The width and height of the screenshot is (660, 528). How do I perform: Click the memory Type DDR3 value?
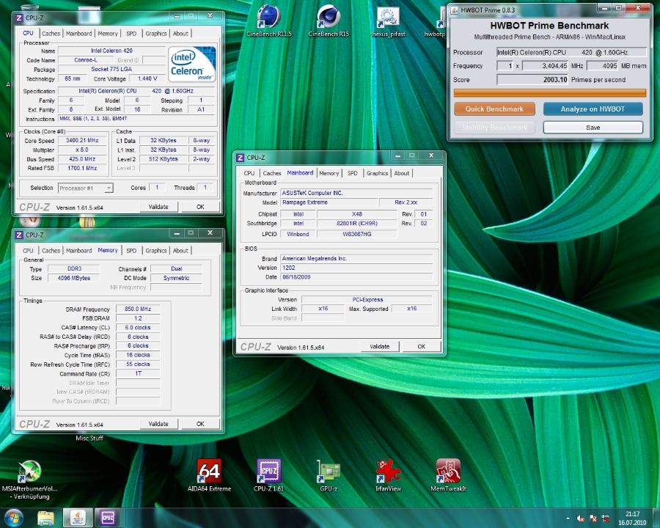click(x=74, y=268)
